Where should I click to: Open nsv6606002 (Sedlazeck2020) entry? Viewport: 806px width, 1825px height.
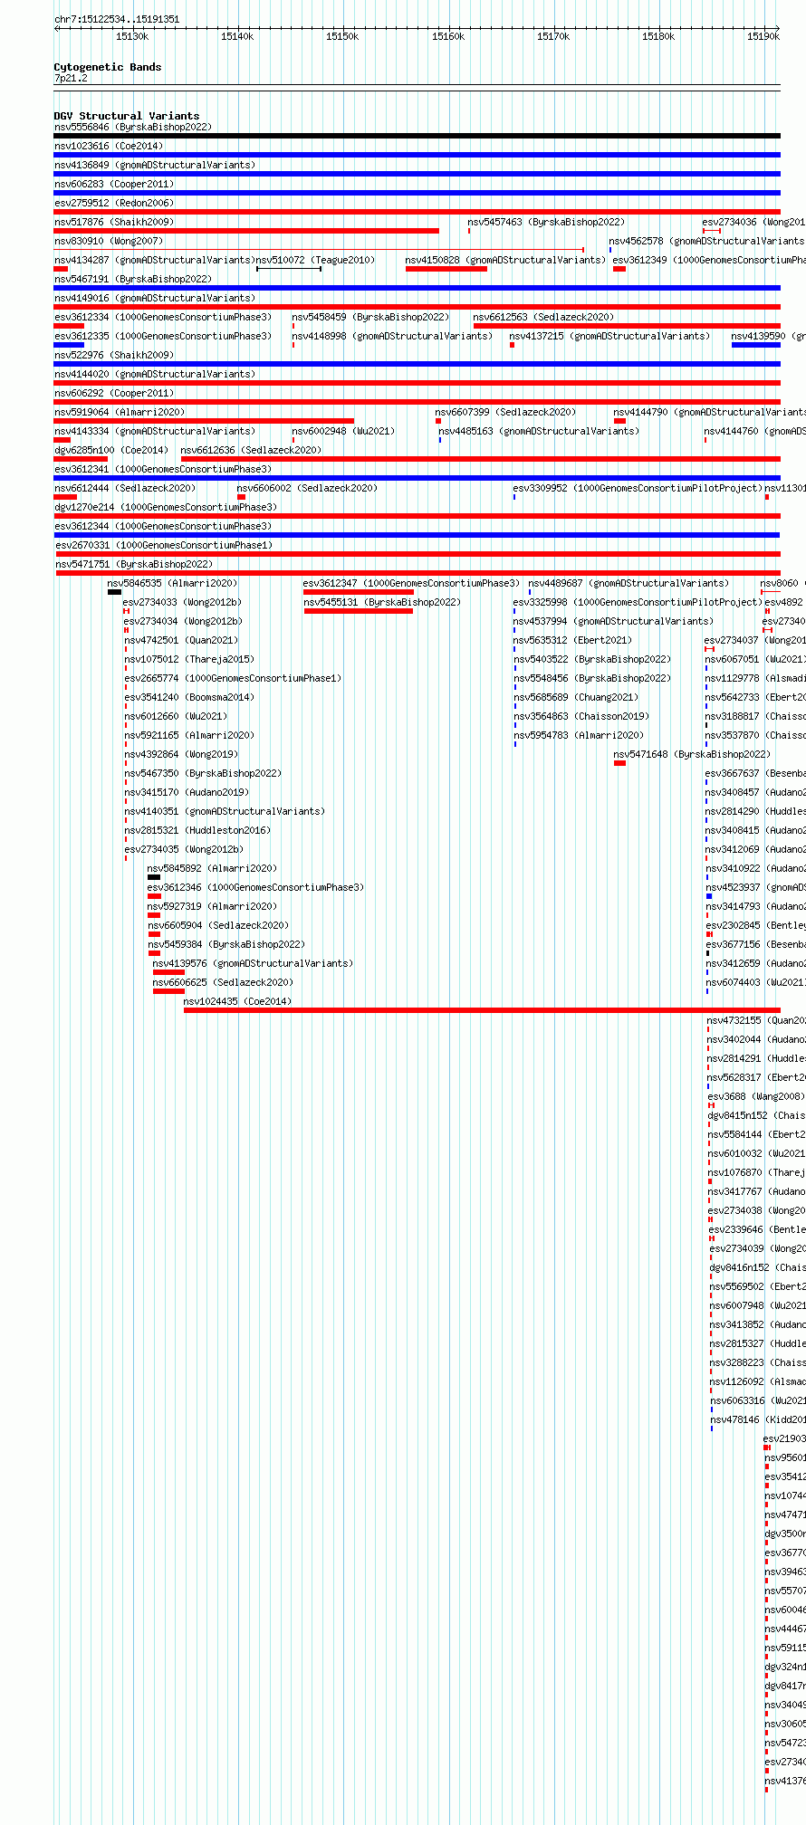point(307,488)
